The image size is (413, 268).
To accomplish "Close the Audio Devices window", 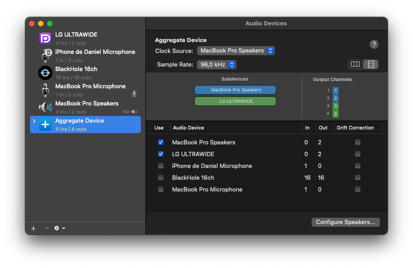I will [x=32, y=24].
